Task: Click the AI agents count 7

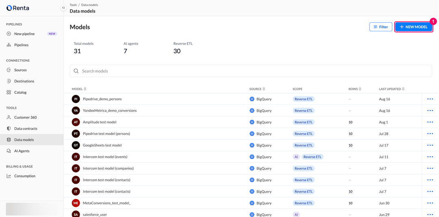Action: [x=126, y=51]
